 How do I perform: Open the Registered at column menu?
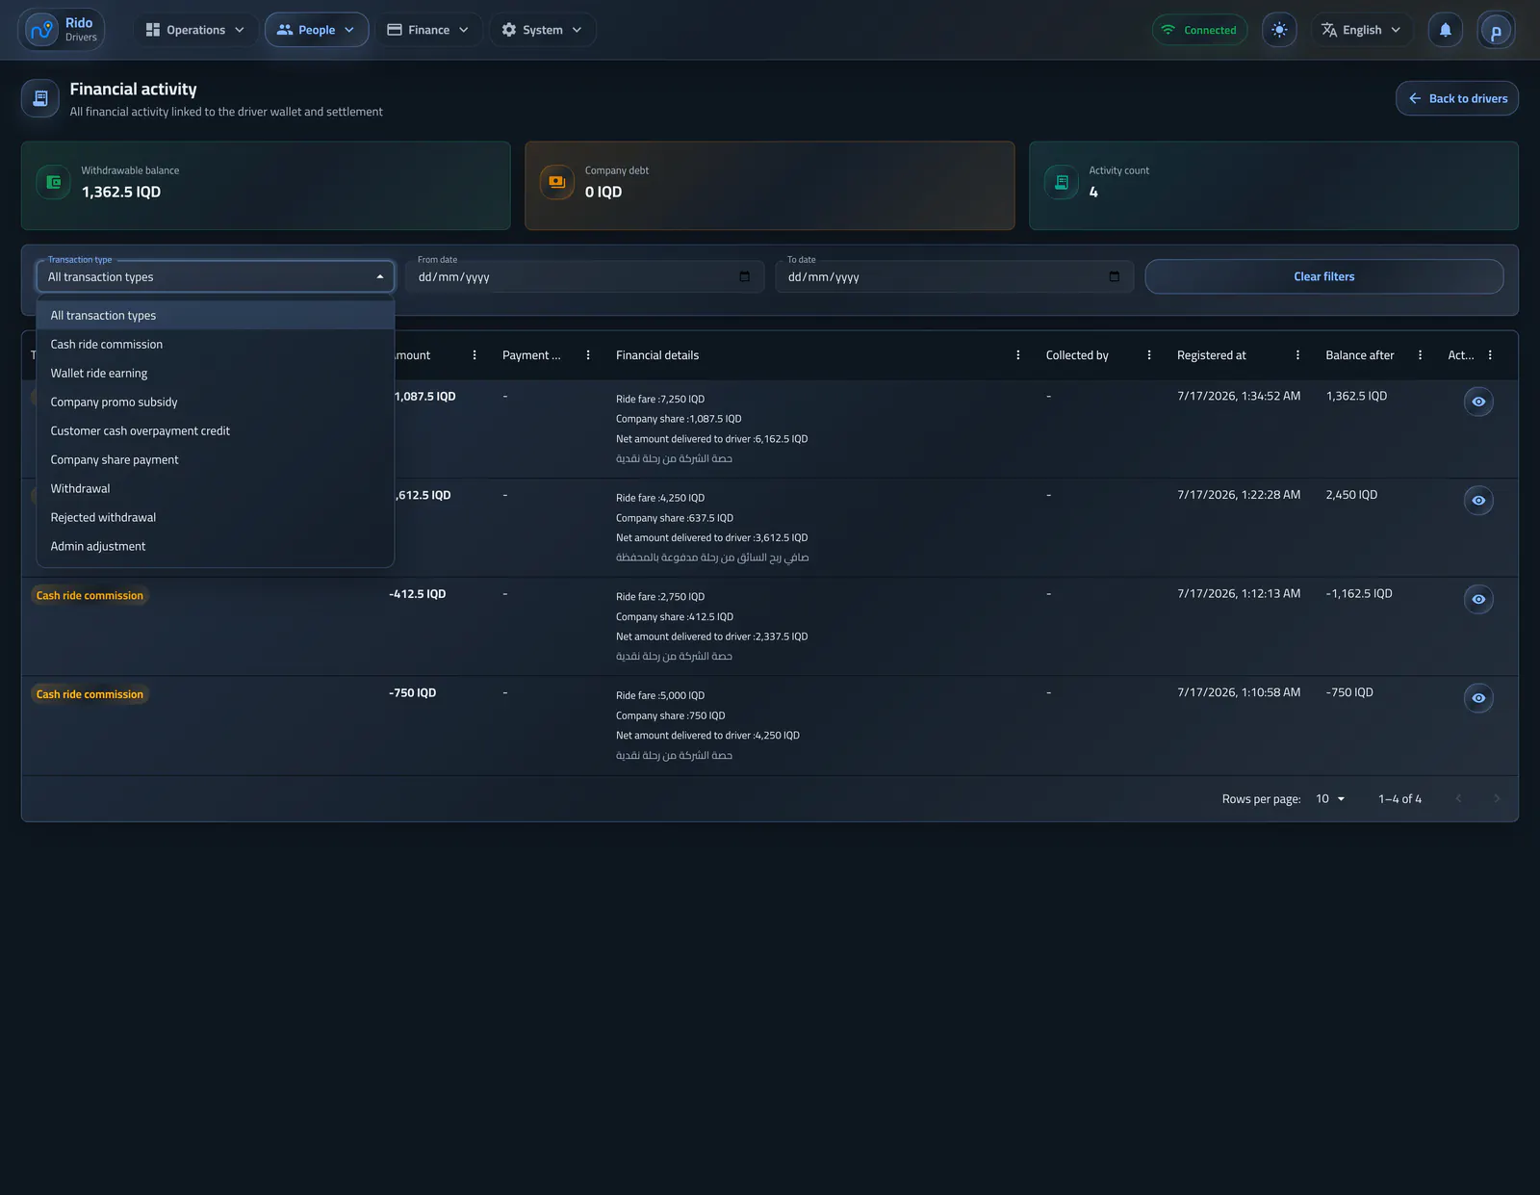point(1297,355)
